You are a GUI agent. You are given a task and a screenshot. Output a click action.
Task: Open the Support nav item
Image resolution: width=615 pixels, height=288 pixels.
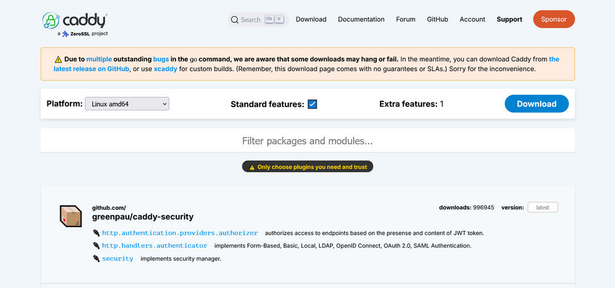(x=509, y=19)
